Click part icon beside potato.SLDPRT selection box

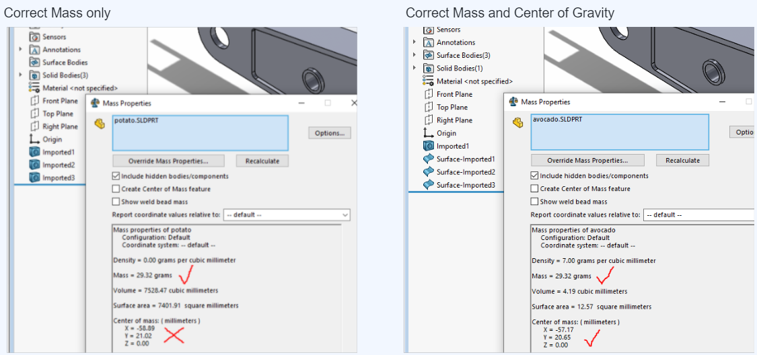point(100,124)
